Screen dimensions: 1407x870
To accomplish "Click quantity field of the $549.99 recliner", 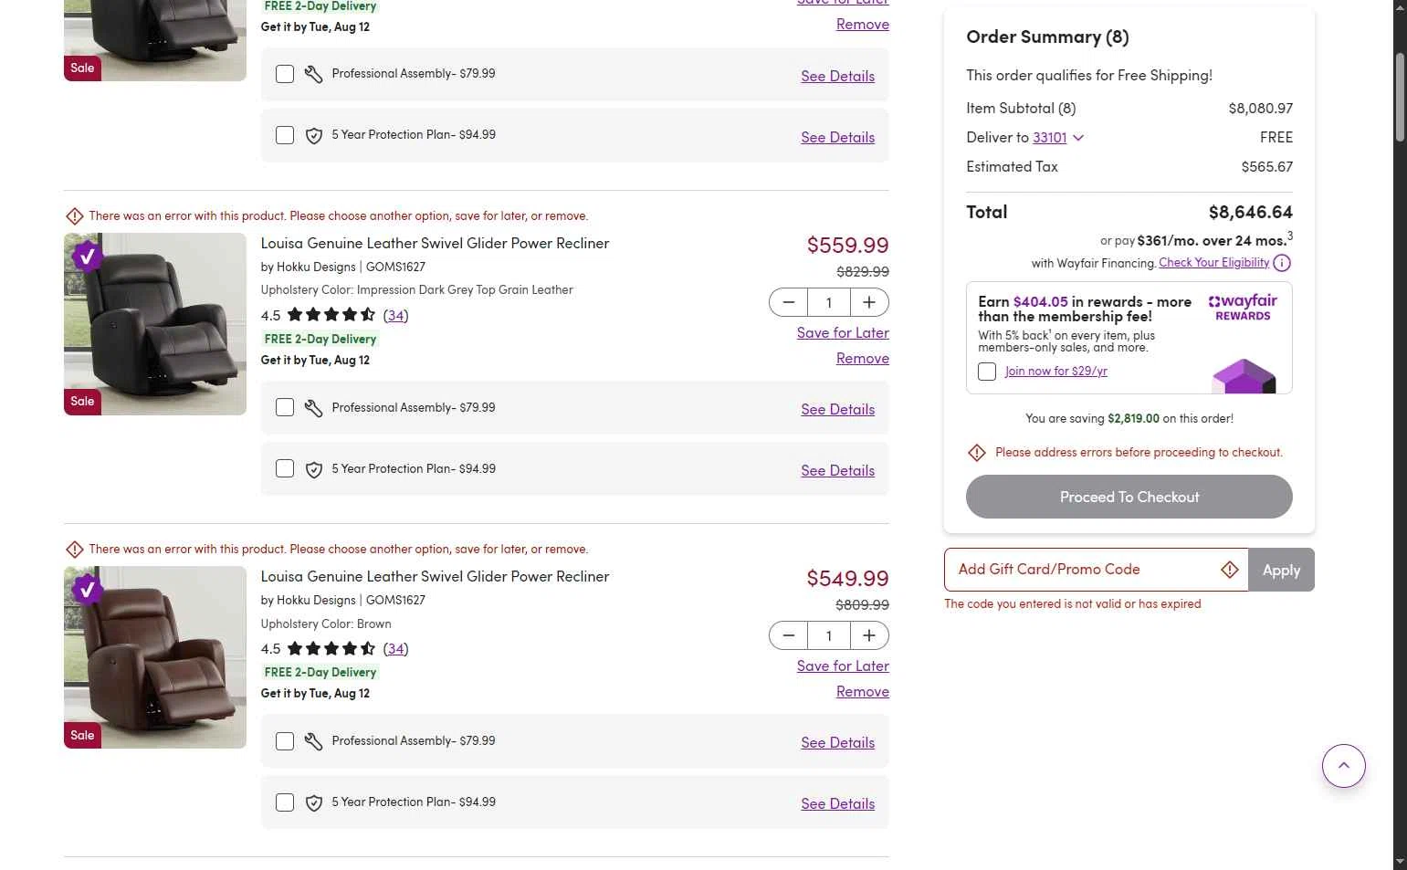I will (829, 635).
